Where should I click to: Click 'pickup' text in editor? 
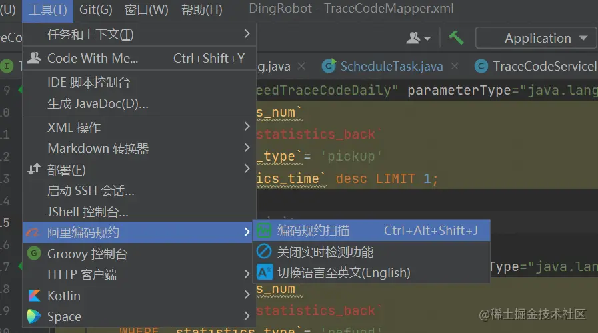pyautogui.click(x=351, y=156)
